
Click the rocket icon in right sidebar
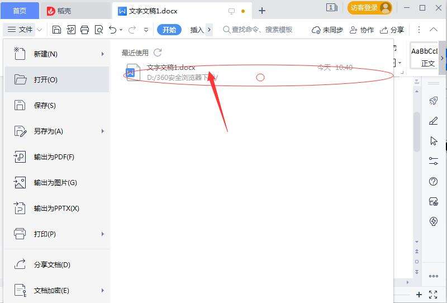click(x=434, y=101)
